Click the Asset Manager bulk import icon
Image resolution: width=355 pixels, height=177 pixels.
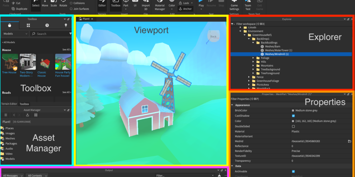coord(27,115)
